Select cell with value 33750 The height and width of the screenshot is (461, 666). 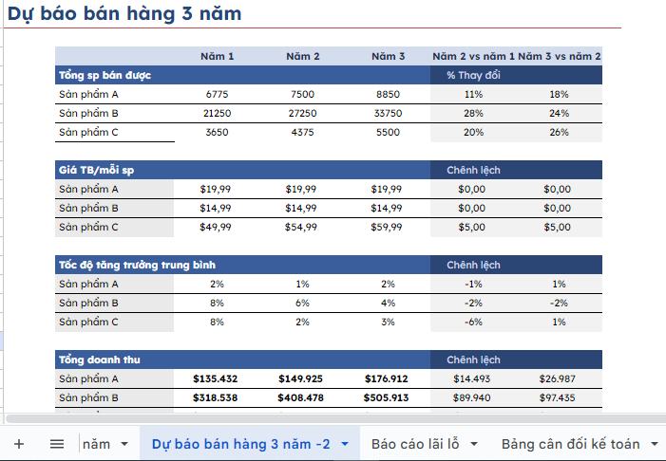(x=388, y=113)
